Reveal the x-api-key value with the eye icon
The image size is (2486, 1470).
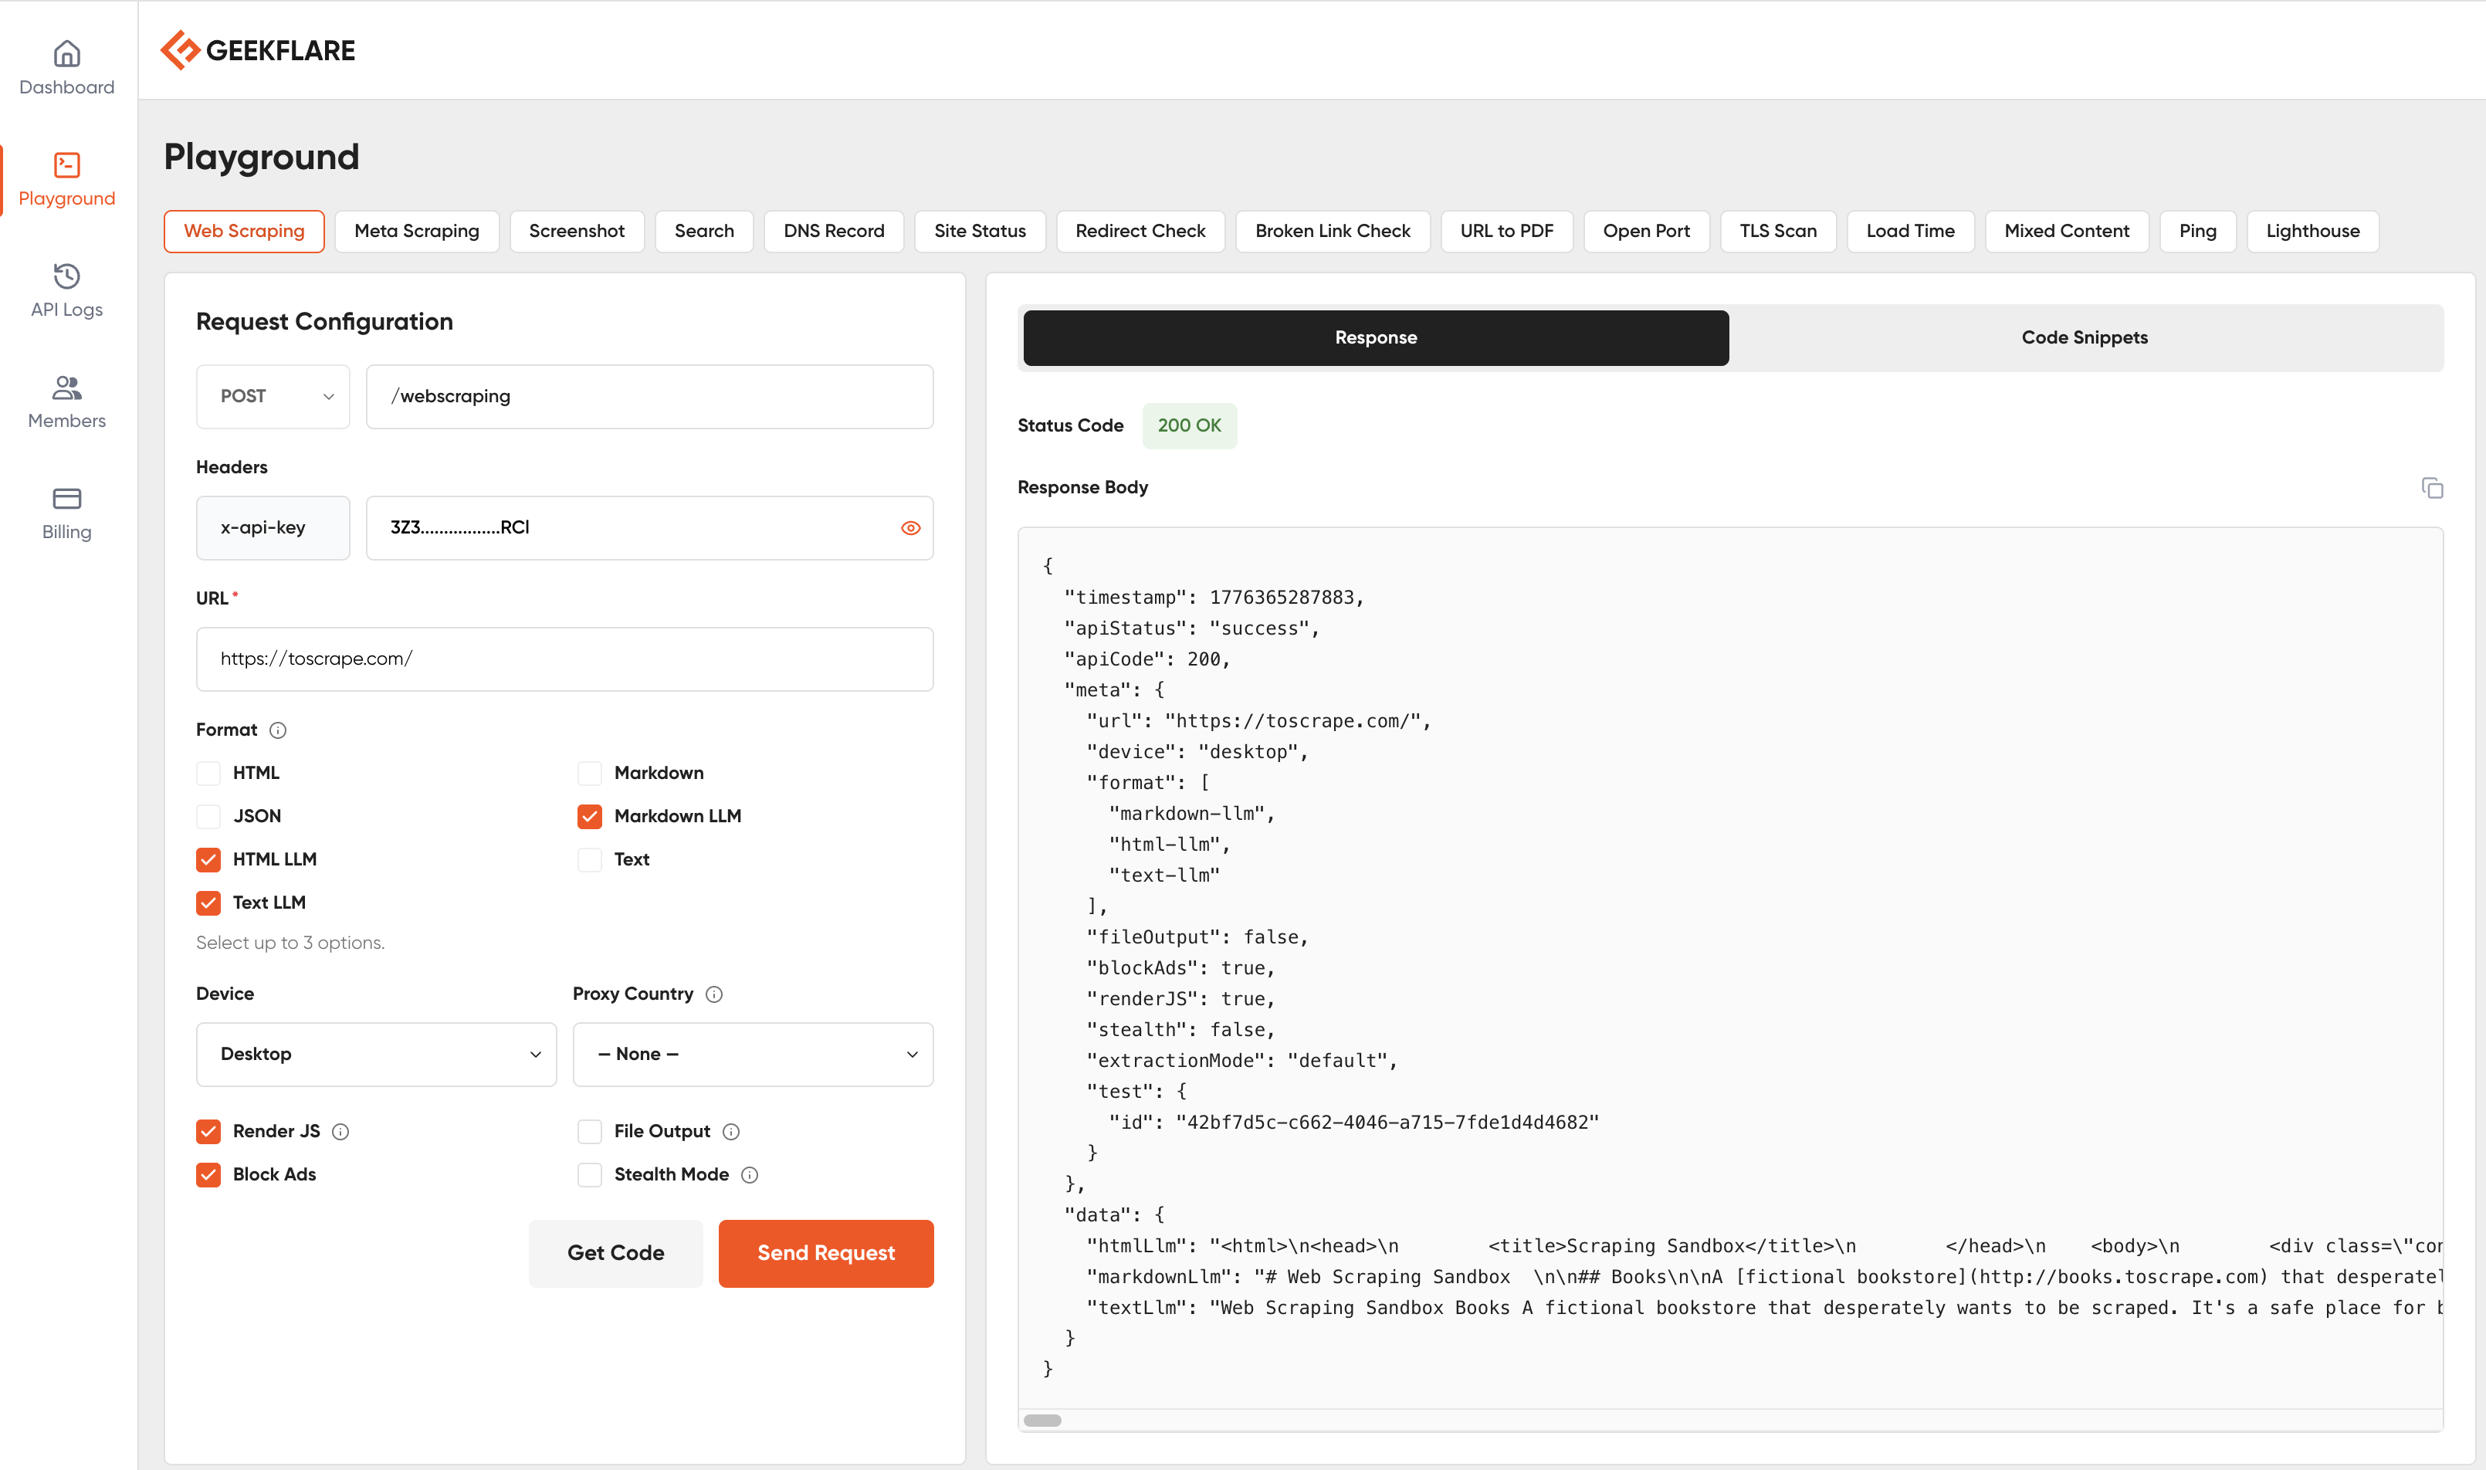click(x=910, y=527)
